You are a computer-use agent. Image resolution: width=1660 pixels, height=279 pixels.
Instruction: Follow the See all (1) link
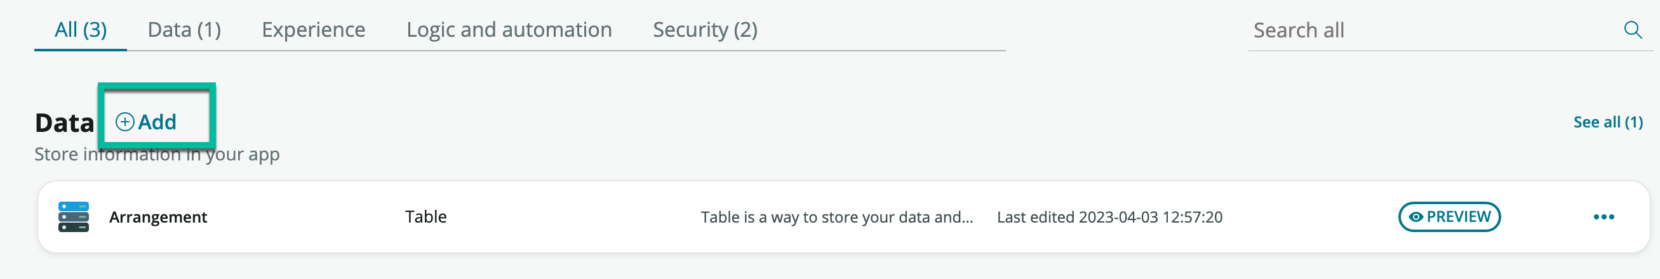[1608, 122]
